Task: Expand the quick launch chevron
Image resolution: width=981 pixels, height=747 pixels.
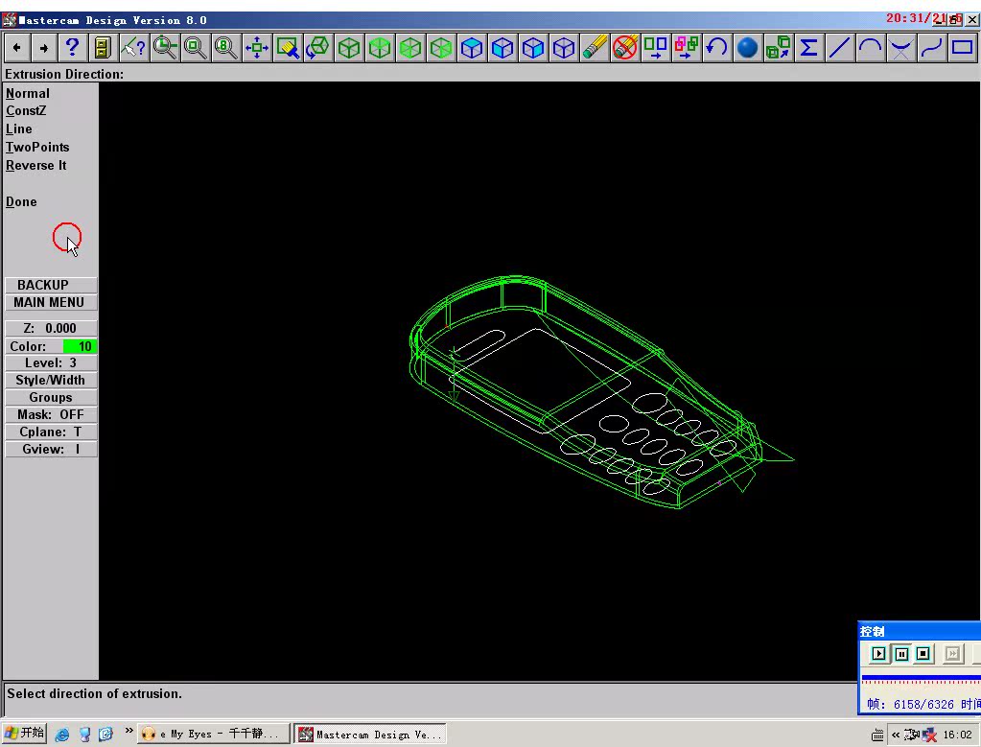Action: [128, 730]
